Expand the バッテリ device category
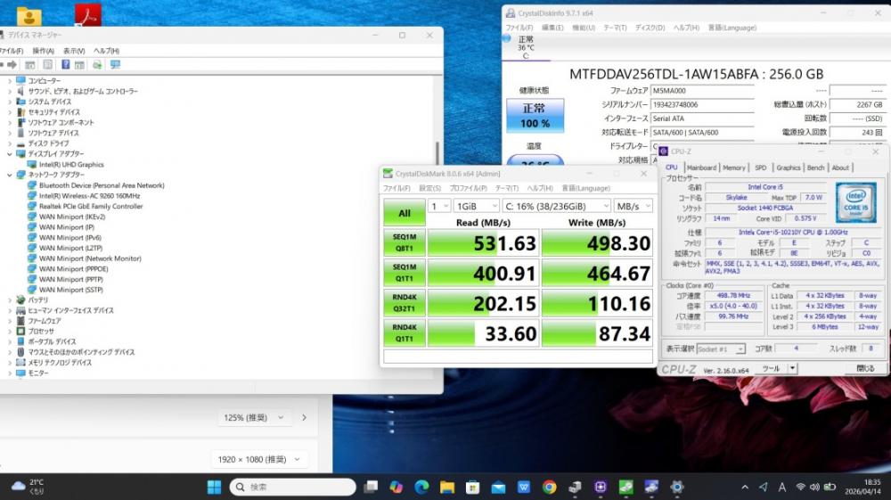 (10, 300)
